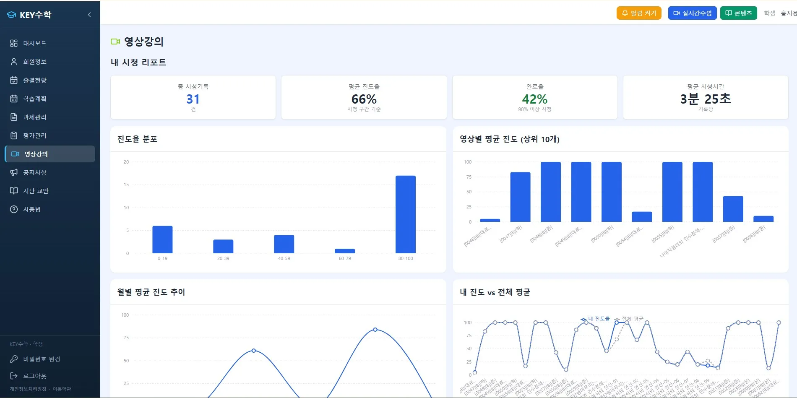Click the 영상별 평균 진도 (상위 10개) title

click(x=510, y=139)
